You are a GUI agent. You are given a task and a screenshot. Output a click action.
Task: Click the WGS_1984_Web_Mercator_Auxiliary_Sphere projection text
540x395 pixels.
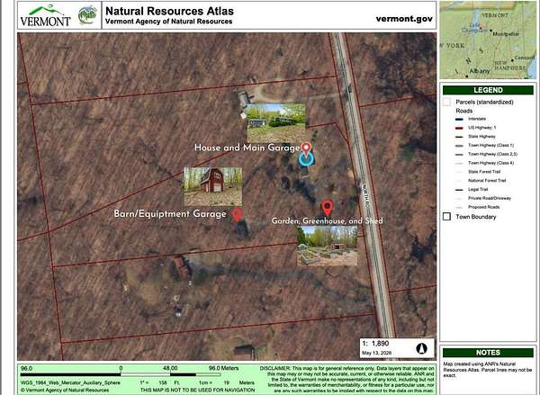point(70,383)
